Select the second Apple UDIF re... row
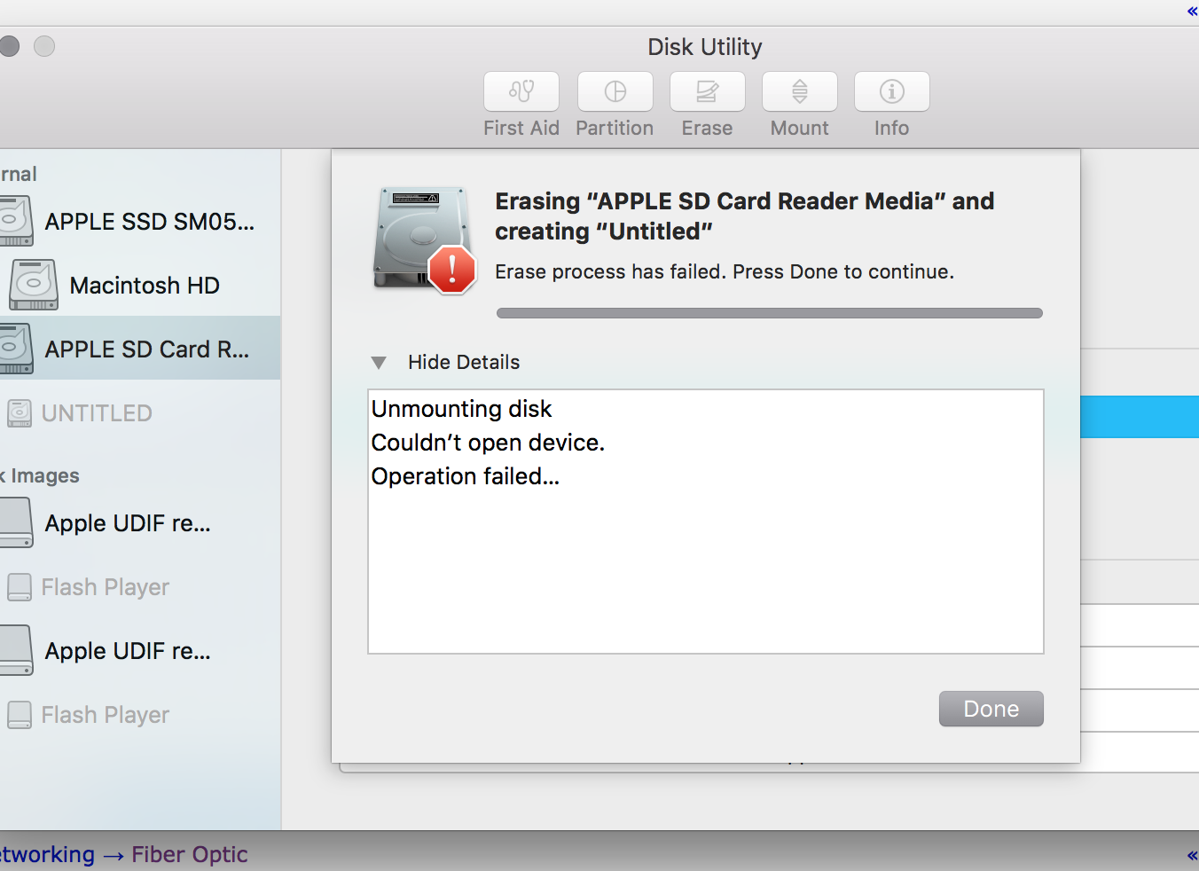This screenshot has width=1199, height=871. tap(140, 651)
